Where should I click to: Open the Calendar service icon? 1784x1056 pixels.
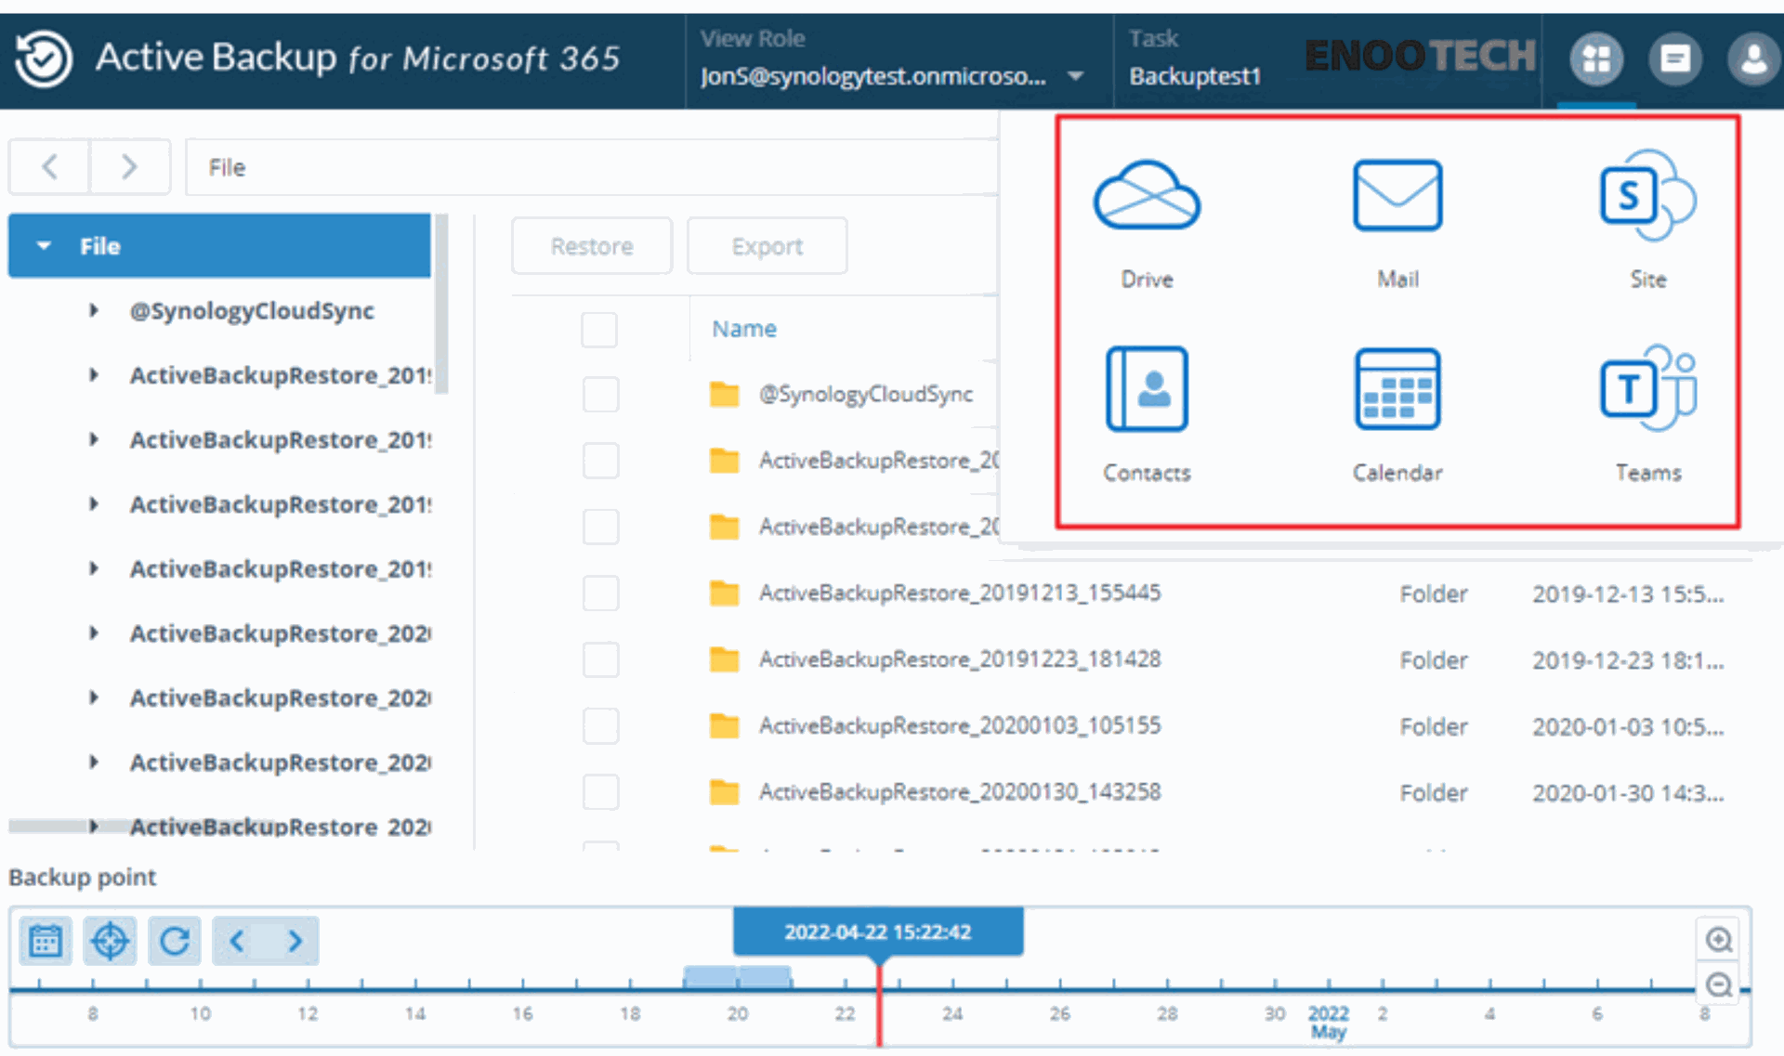click(1397, 389)
